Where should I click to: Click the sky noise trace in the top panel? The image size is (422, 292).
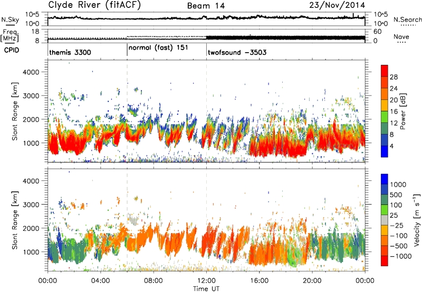[x=206, y=18]
